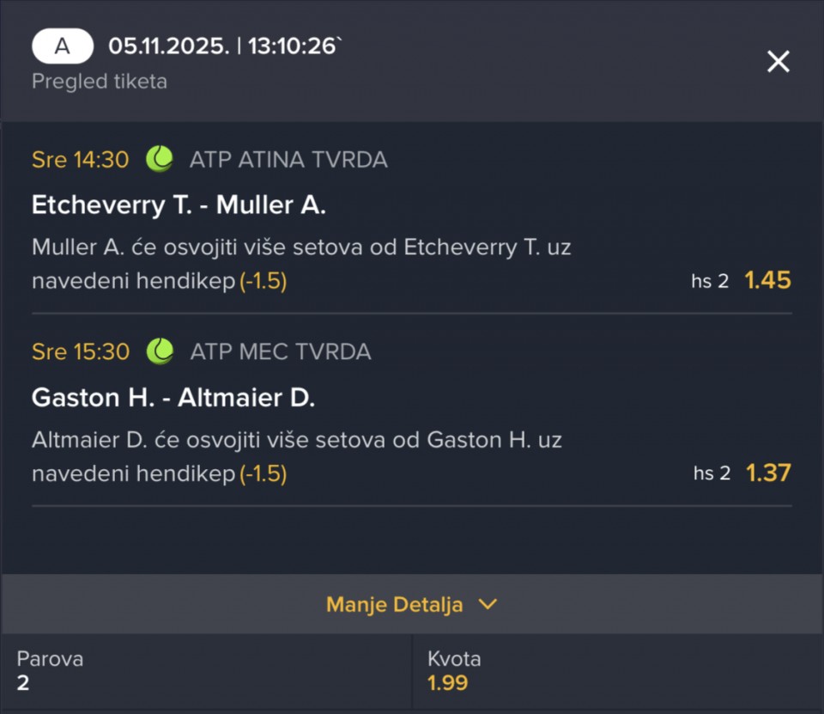Click the white 'A' ticket badge
The height and width of the screenshot is (714, 824).
pyautogui.click(x=63, y=46)
